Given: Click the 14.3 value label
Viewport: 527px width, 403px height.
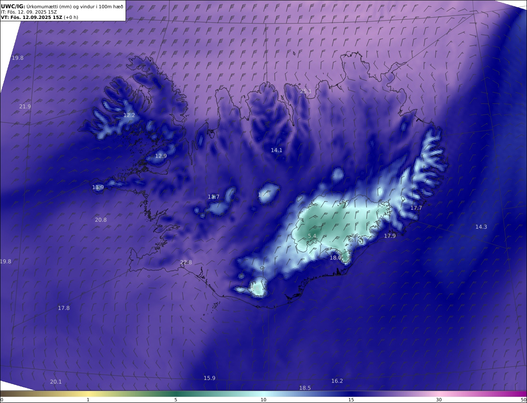Looking at the screenshot, I should coord(481,227).
